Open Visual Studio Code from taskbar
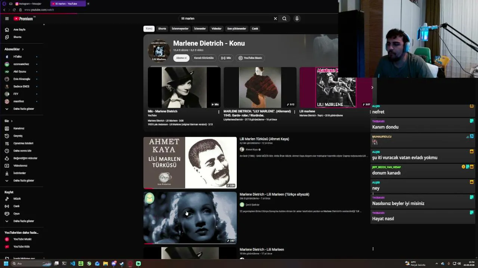Image resolution: width=478 pixels, height=268 pixels. pos(72,264)
